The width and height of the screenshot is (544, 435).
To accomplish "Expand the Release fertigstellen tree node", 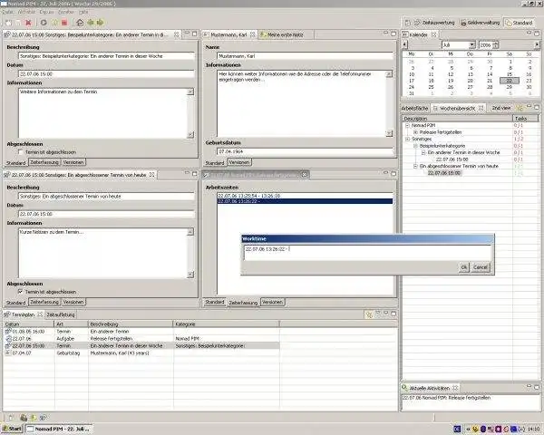I will pyautogui.click(x=415, y=132).
